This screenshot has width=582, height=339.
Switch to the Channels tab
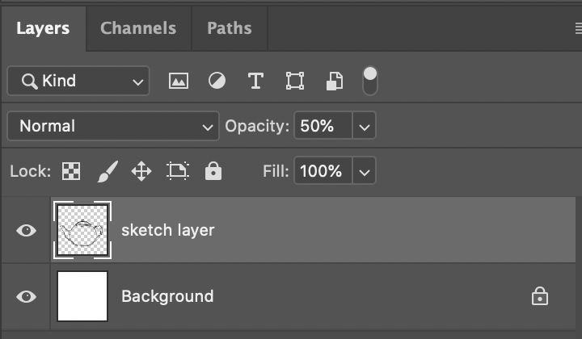point(138,28)
